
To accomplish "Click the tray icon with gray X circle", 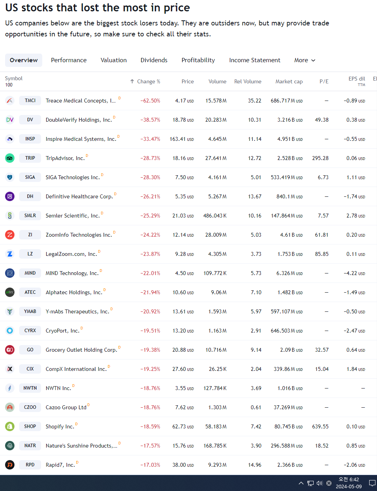I will coord(329,483).
